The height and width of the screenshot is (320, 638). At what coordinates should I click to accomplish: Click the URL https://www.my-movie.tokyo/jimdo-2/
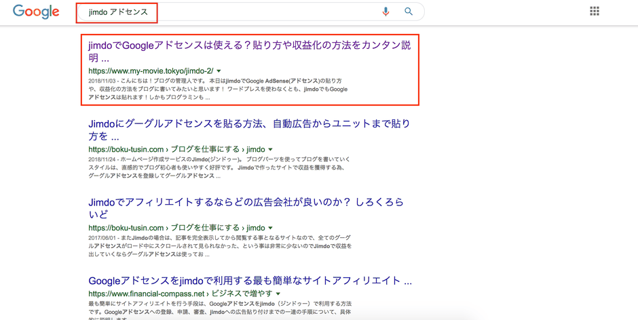(x=151, y=71)
